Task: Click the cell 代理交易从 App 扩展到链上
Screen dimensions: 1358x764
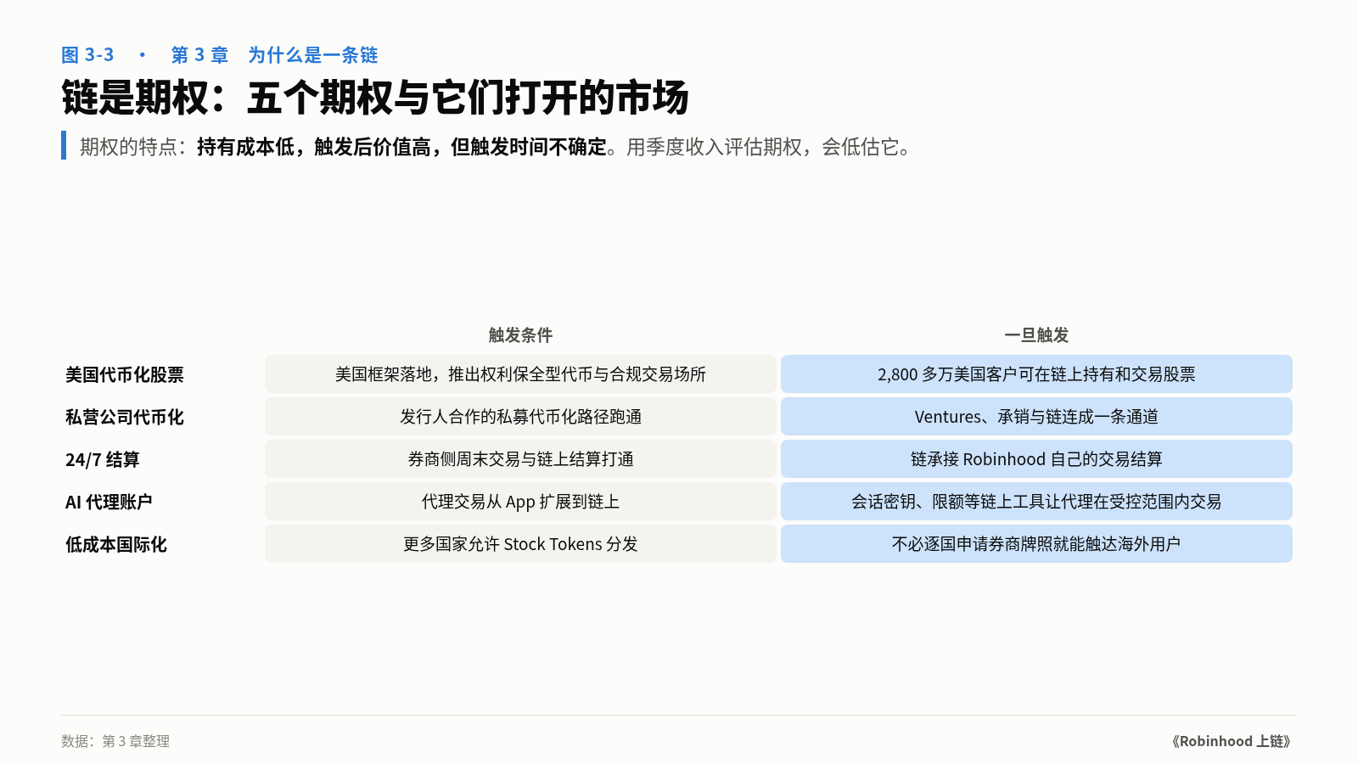Action: tap(520, 502)
